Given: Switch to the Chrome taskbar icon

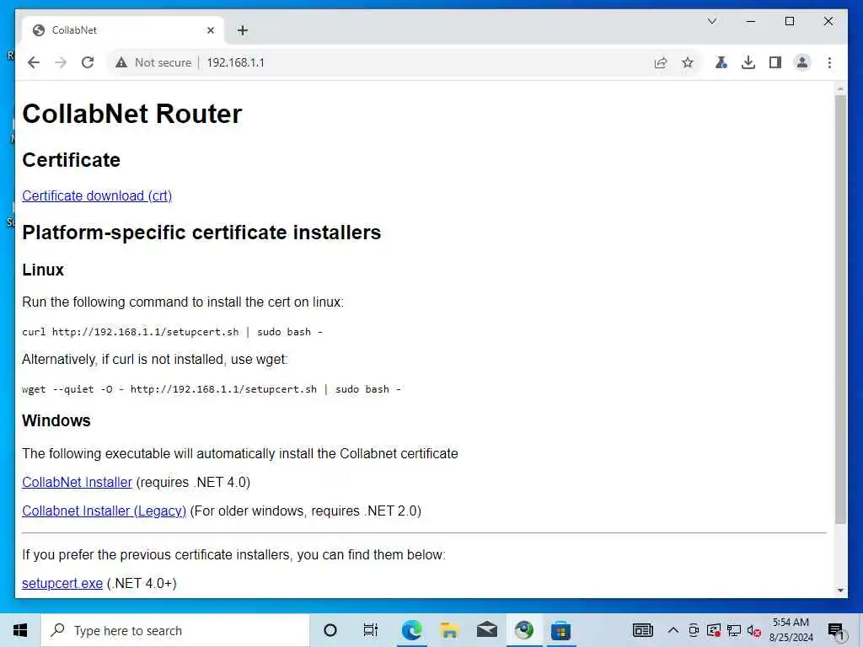Looking at the screenshot, I should pyautogui.click(x=524, y=630).
